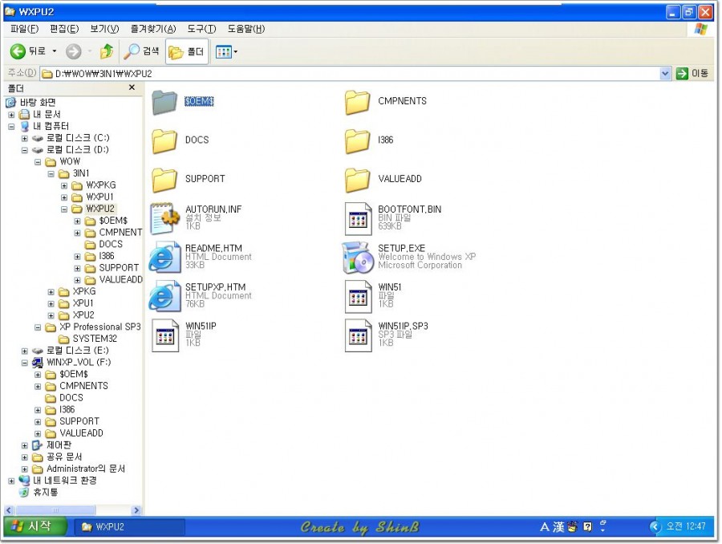Open the 도움말(H) menu

pos(246,29)
